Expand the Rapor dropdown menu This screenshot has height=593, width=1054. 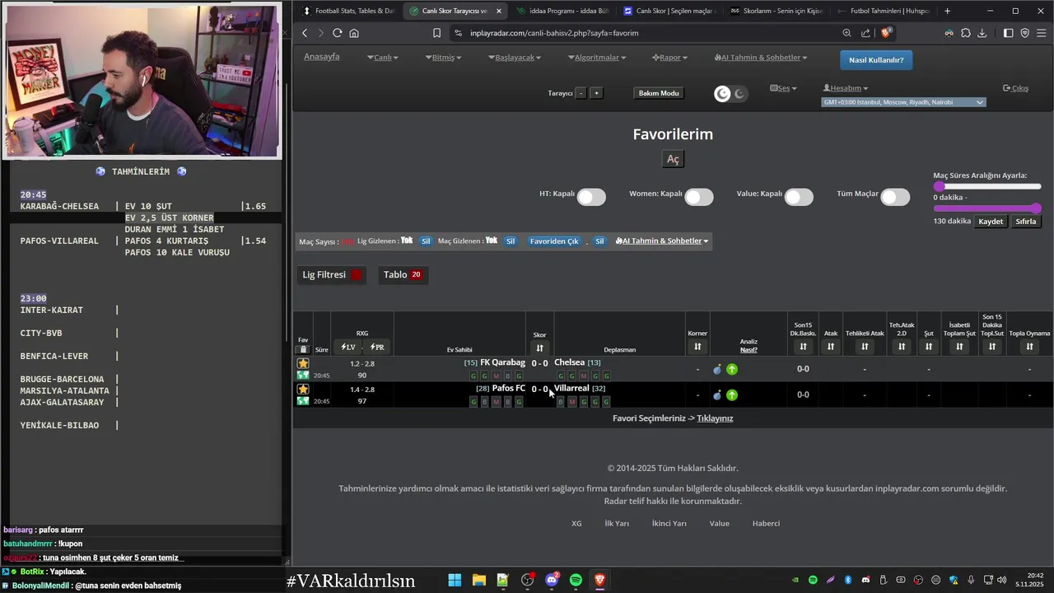click(669, 58)
